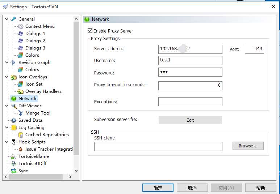
Task: Click the Username field
Action: (190, 61)
